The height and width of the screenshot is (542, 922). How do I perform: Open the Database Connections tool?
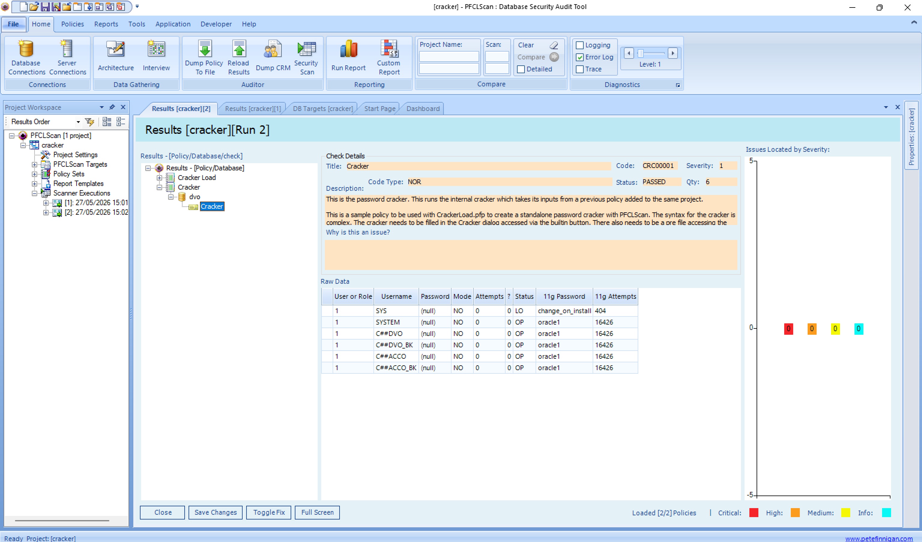coord(26,57)
